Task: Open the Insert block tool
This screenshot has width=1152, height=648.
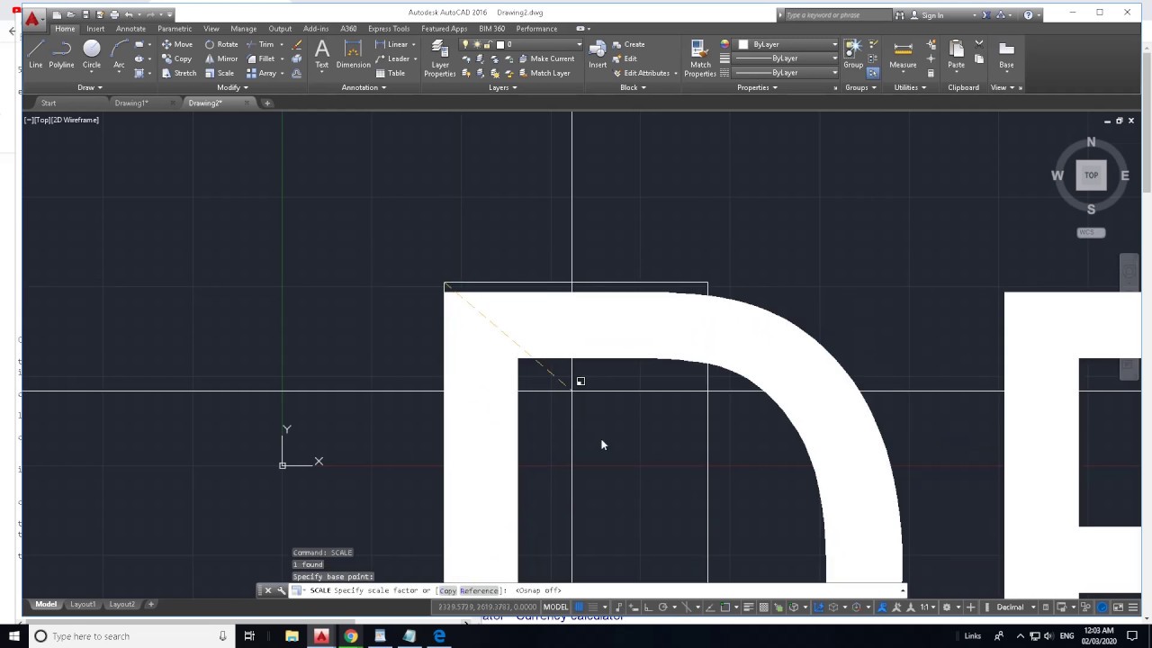Action: 598,54
